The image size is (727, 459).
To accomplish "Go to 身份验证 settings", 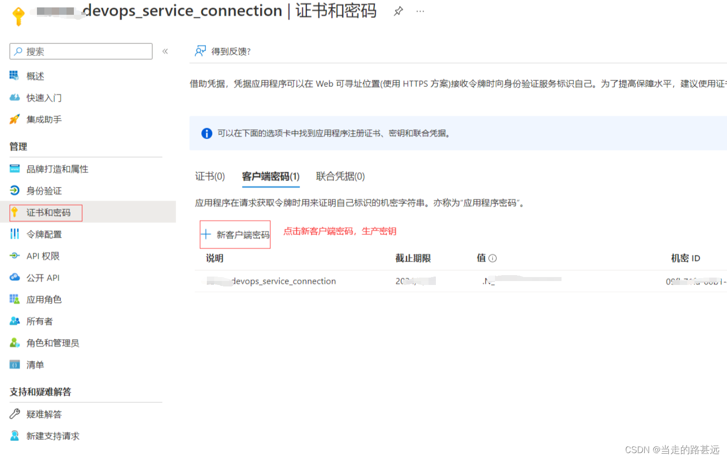I will [44, 191].
